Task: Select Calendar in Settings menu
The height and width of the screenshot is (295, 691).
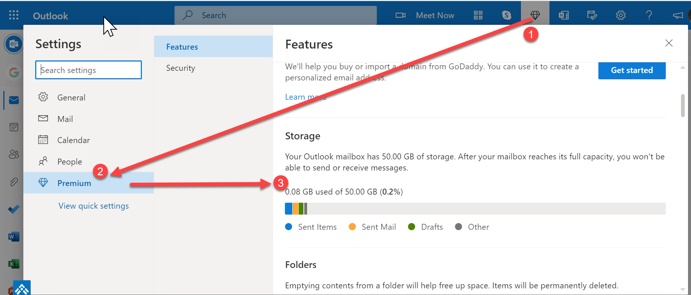Action: [x=89, y=140]
